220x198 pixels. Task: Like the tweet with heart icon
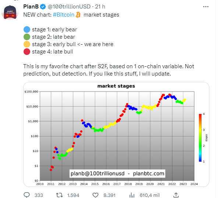pos(95,195)
